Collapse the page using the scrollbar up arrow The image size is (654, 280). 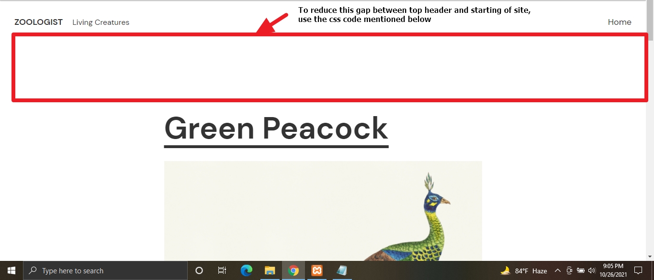tap(650, 2)
